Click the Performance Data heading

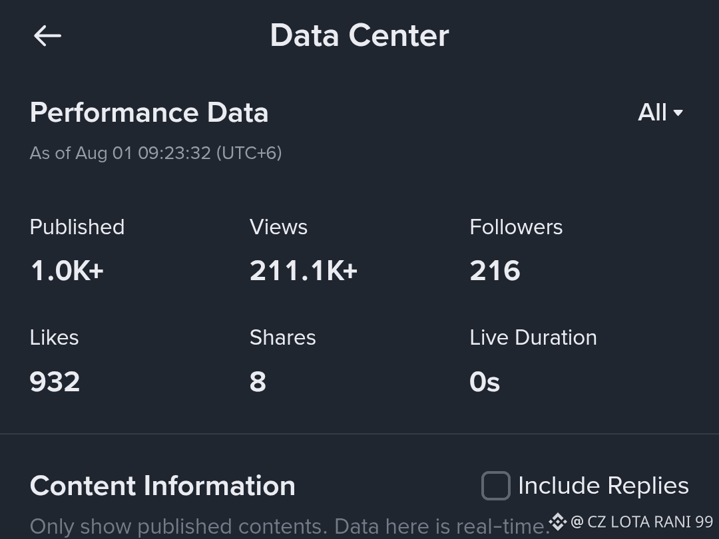[x=149, y=112]
